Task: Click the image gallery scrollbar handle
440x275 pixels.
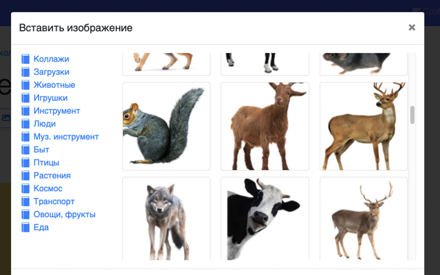Action: coord(412,115)
